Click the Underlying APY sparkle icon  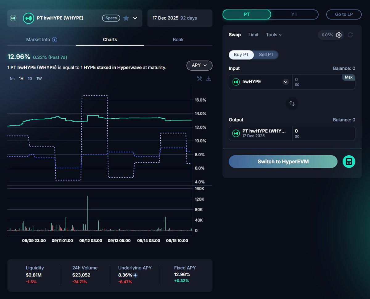click(135, 275)
